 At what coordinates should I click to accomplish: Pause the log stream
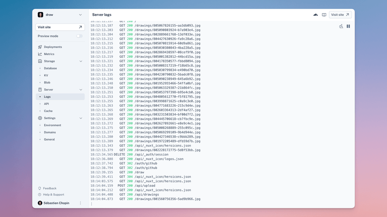(348, 26)
